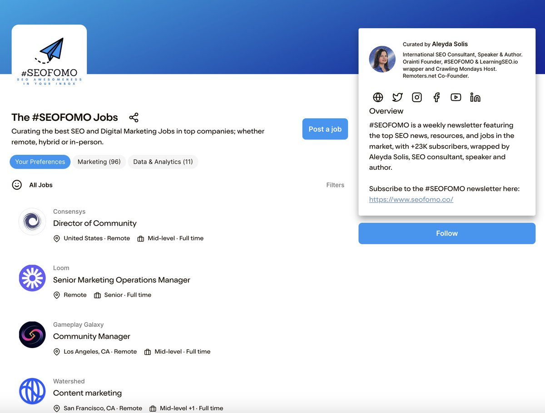Click location pin icon for San Francisco, CA
This screenshot has height=413, width=545.
pyautogui.click(x=57, y=408)
